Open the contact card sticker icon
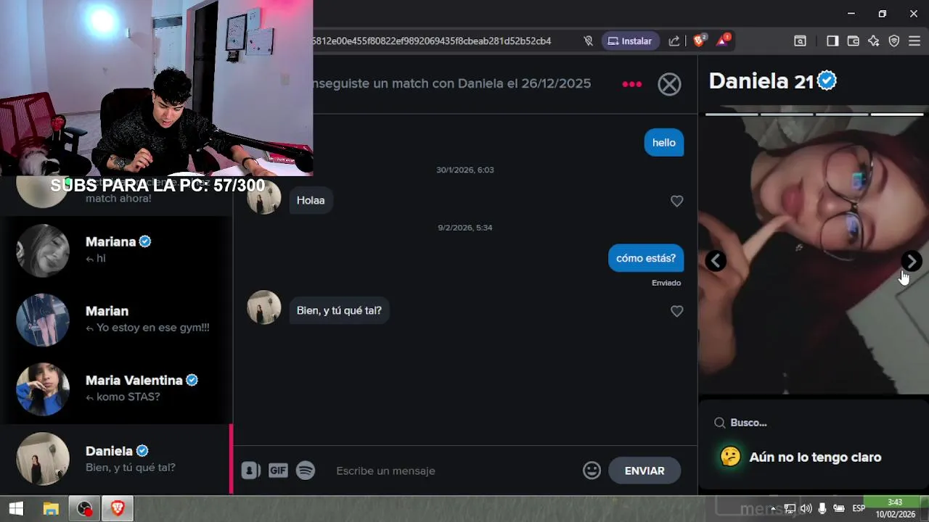The height and width of the screenshot is (522, 929). pos(251,471)
